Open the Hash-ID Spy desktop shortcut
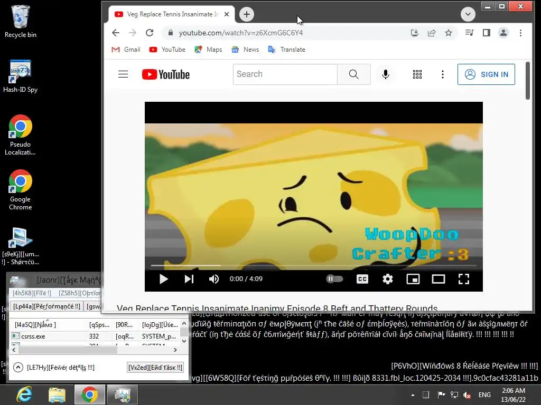Screen dimensions: 541x405 pyautogui.click(x=21, y=76)
